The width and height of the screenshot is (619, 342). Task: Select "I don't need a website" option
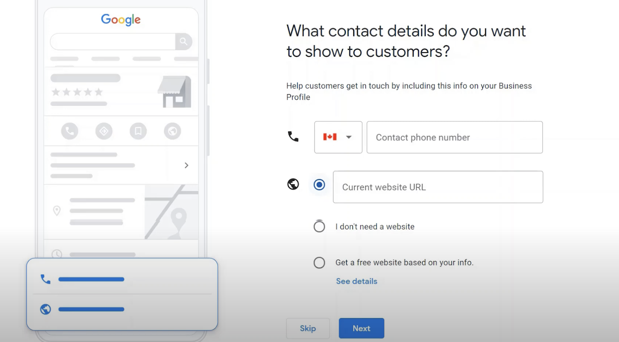click(319, 226)
